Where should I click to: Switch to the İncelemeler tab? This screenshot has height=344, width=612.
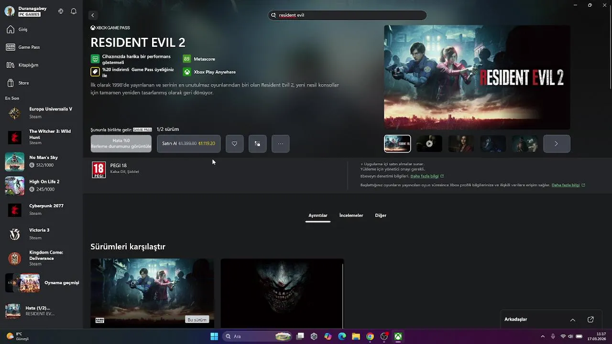point(351,215)
